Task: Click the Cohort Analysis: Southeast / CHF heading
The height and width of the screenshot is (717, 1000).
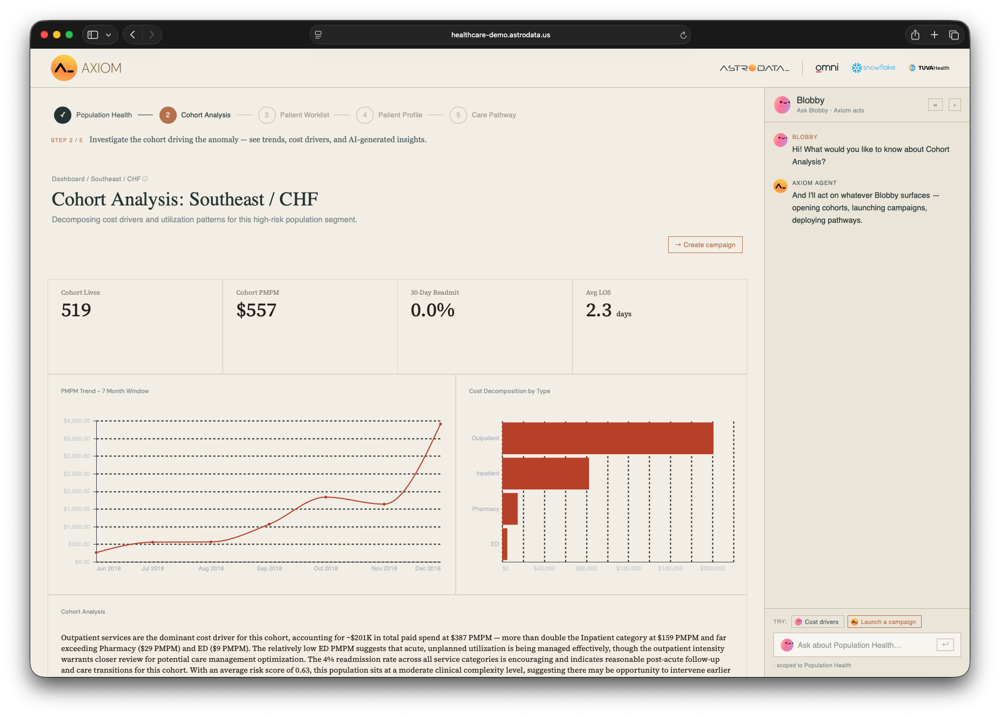Action: coord(185,200)
